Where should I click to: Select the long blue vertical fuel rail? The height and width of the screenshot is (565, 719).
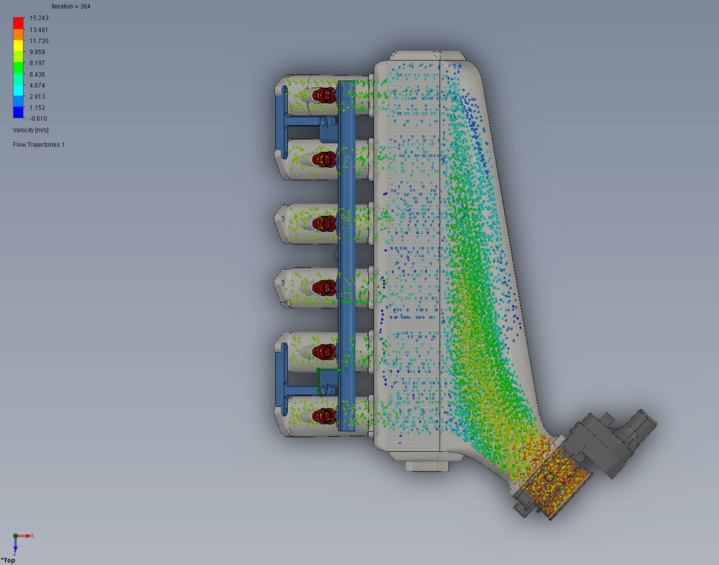point(347,253)
